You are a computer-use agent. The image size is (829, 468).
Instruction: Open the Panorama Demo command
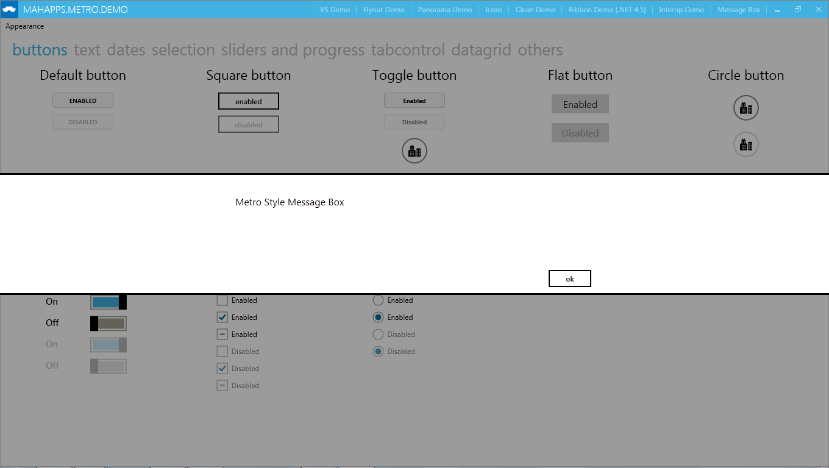pos(445,10)
